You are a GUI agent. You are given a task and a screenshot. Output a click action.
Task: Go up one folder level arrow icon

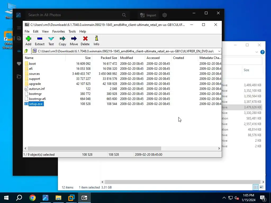tap(26, 51)
